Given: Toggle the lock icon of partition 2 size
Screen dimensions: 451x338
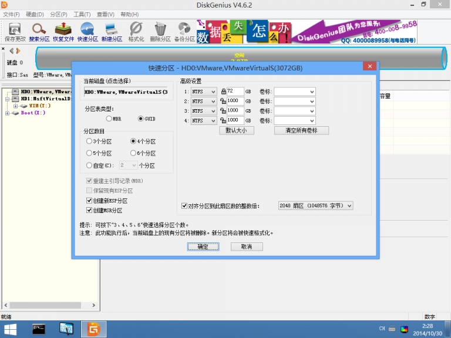Looking at the screenshot, I should 223,101.
